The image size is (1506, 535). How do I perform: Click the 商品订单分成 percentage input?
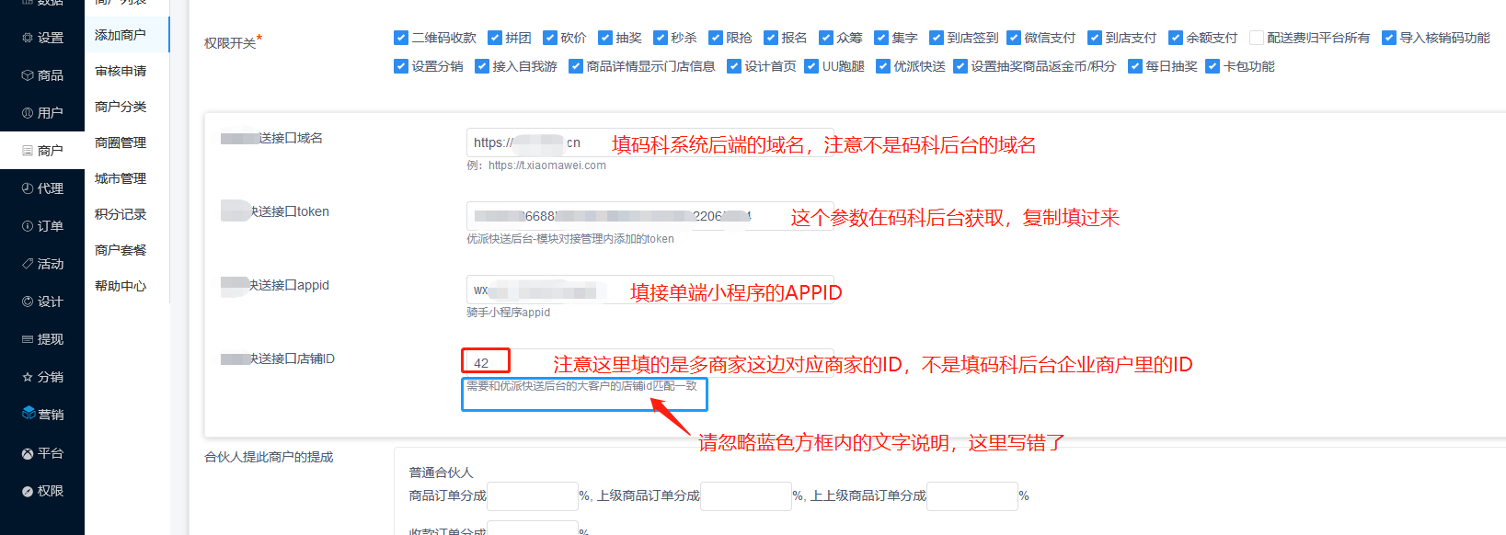pyautogui.click(x=533, y=496)
